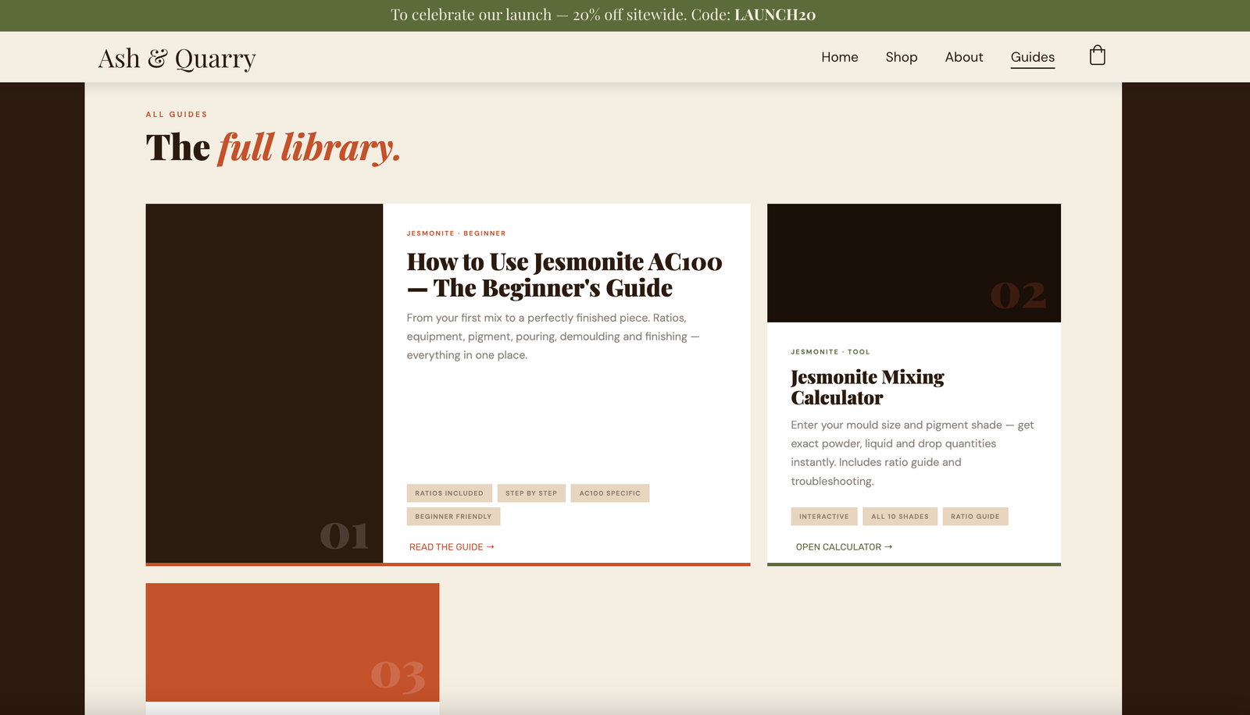1250x715 pixels.
Task: Select the Beginner Friendly tag
Action: tap(453, 517)
